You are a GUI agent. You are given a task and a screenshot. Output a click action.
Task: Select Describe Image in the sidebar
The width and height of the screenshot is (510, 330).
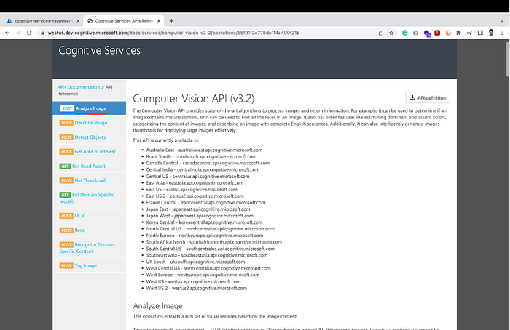(91, 123)
